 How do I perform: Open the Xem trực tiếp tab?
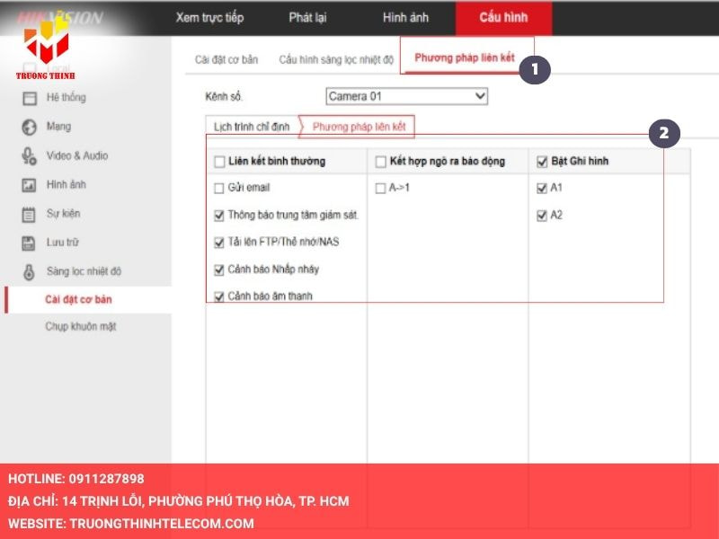209,18
